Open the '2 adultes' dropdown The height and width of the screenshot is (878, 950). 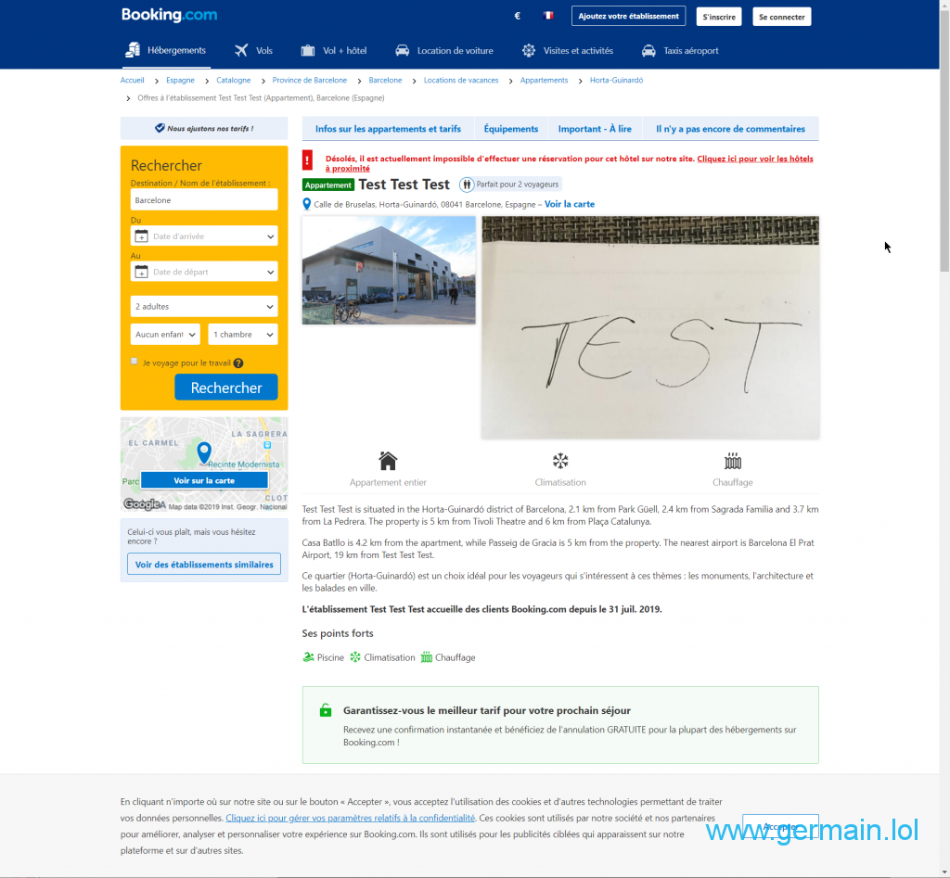click(204, 306)
